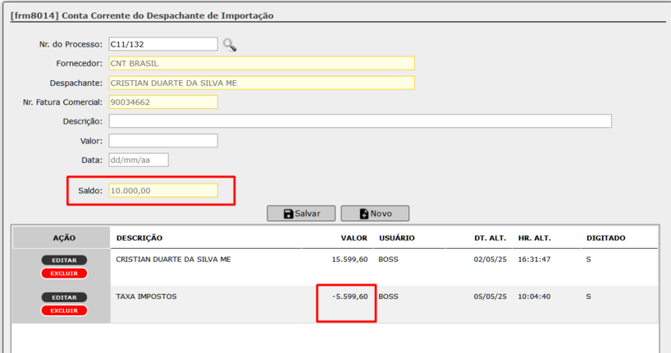Click EXCLUIR for CRISTIAN DUARTE DA SILVA ME row
This screenshot has height=353, width=671.
[64, 274]
